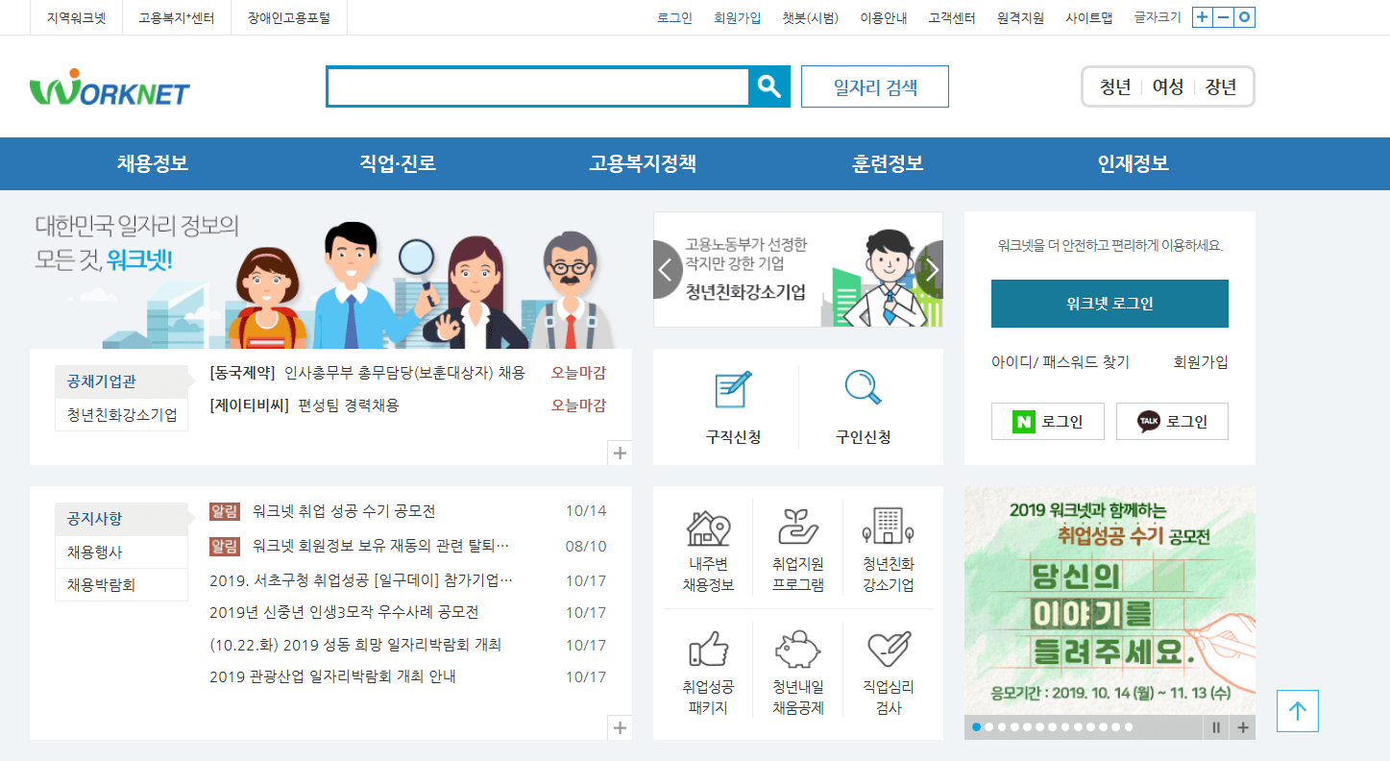1390x761 pixels.
Task: Go to next promo banner slide
Action: [x=930, y=270]
